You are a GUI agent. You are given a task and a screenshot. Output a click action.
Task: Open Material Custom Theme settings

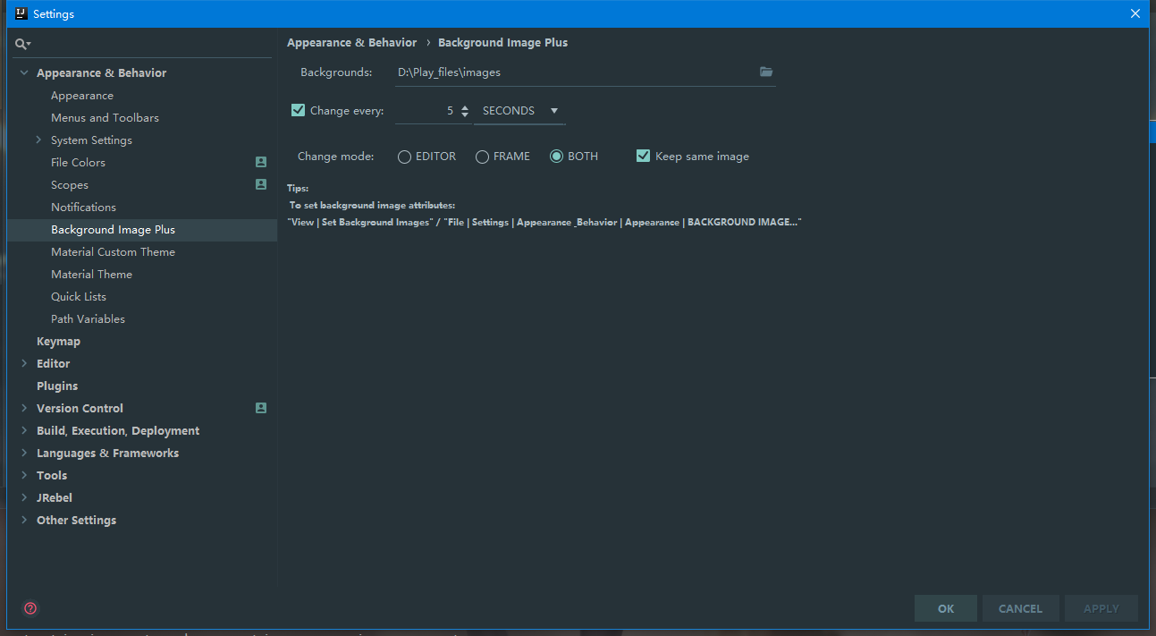(x=113, y=252)
